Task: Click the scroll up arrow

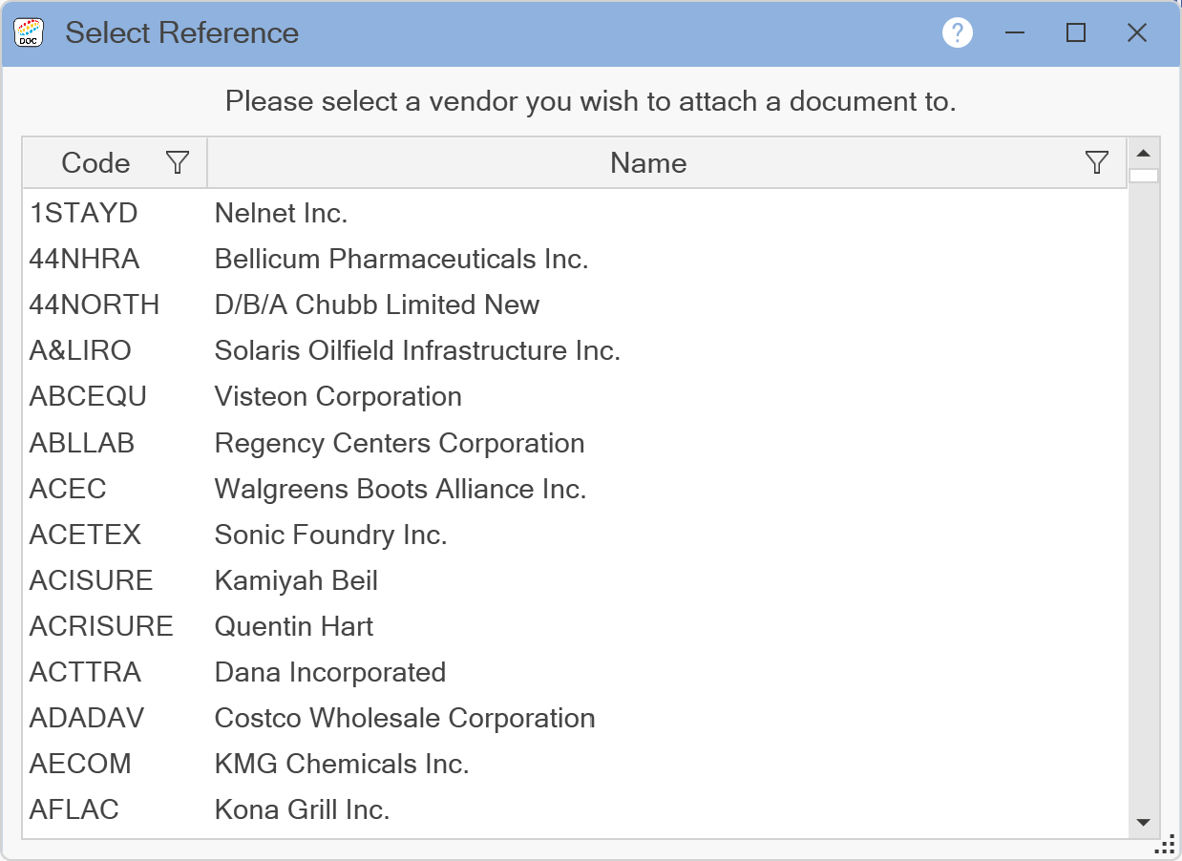Action: [1143, 153]
